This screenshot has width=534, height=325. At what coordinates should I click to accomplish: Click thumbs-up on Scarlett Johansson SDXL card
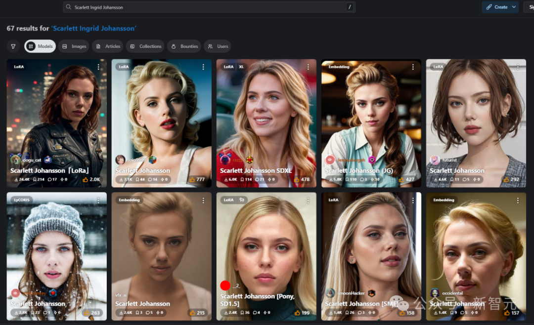[297, 180]
